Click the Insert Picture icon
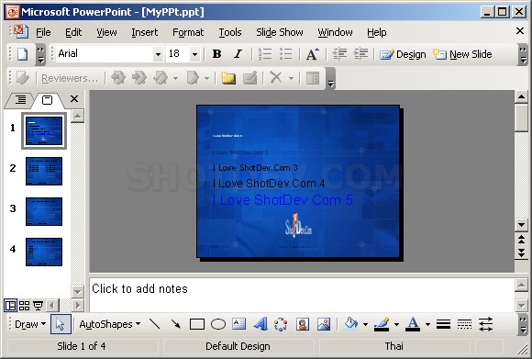The height and width of the screenshot is (359, 532). point(324,324)
